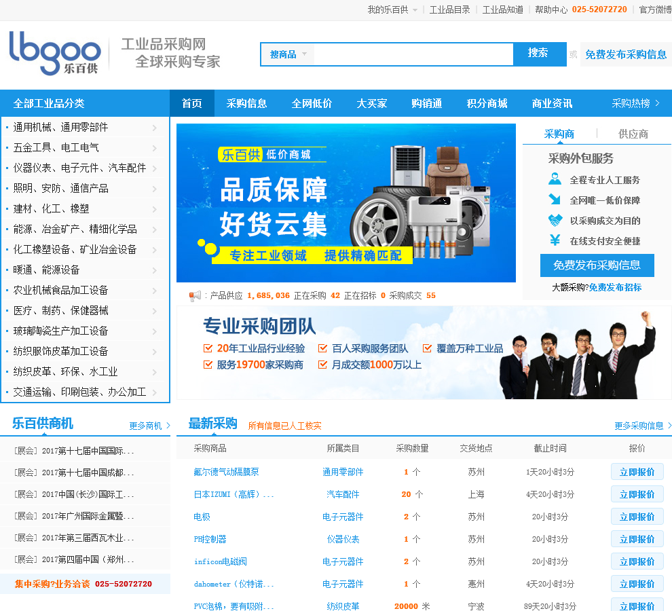The image size is (672, 611).
Task: Open the 工业品知道 top link
Action: [x=503, y=10]
